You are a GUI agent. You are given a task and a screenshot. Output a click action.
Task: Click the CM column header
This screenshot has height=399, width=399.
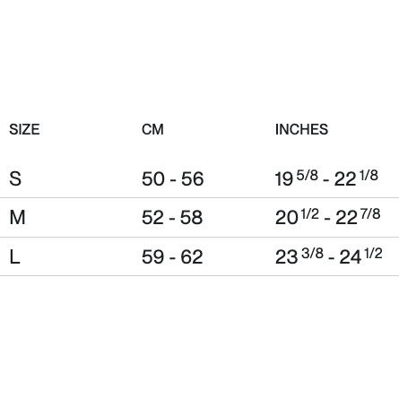(x=152, y=129)
